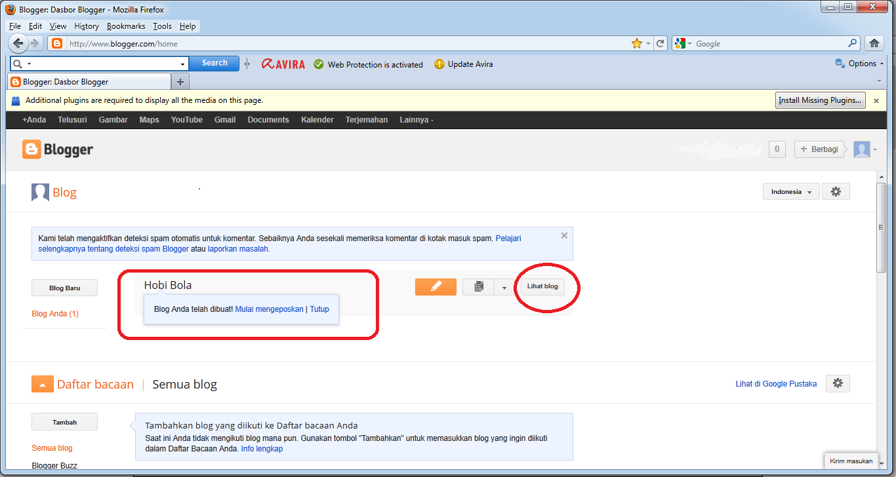The width and height of the screenshot is (896, 477).
Task: Open the Help menu
Action: click(x=188, y=26)
